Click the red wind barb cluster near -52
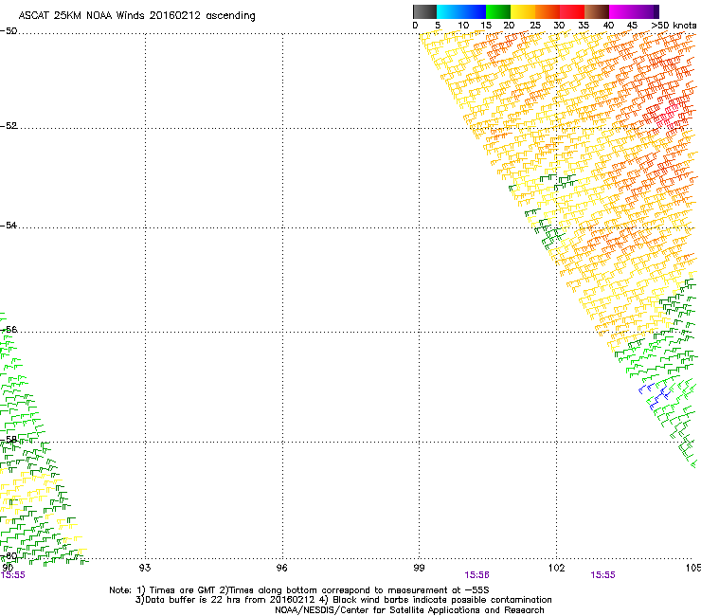The width and height of the screenshot is (701, 616). pyautogui.click(x=669, y=116)
